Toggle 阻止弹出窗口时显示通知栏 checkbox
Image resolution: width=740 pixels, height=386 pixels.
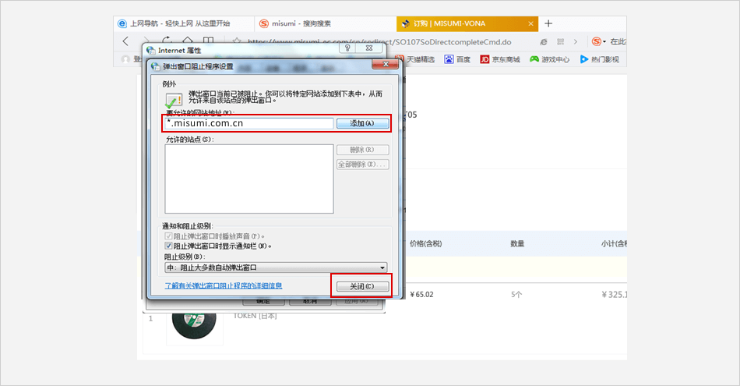(169, 246)
